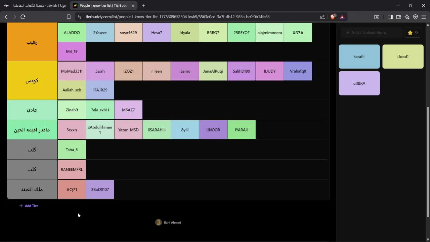This screenshot has height=242, width=430.
Task: Click the alajmimonera tile
Action: [269, 33]
